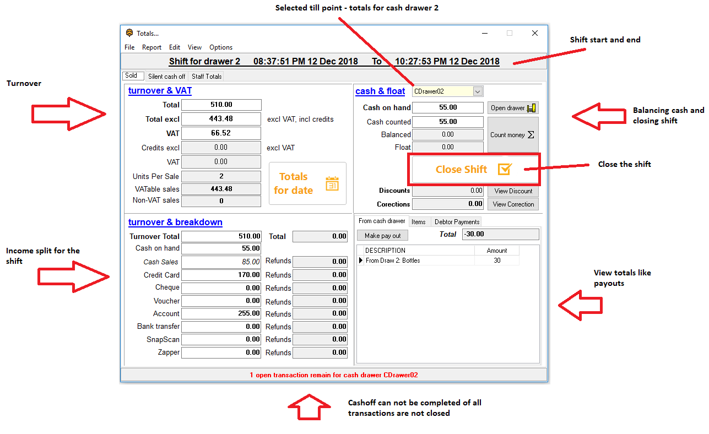Select the Items tab
This screenshot has height=434, width=709.
(419, 222)
